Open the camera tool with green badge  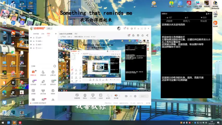tap(53, 82)
